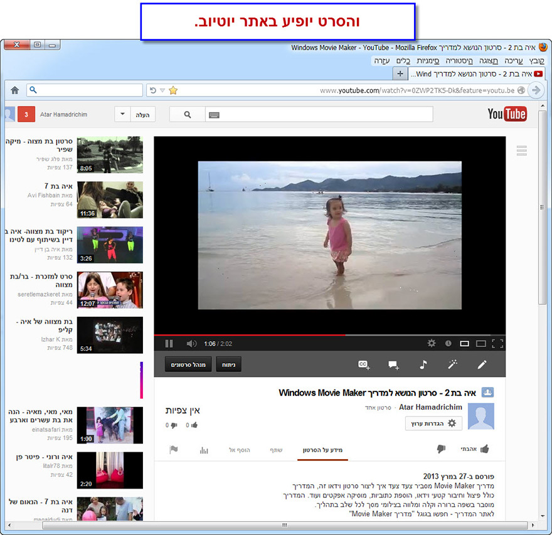Open the Firefox היסטוריה history menu
This screenshot has width=552, height=535.
point(459,61)
